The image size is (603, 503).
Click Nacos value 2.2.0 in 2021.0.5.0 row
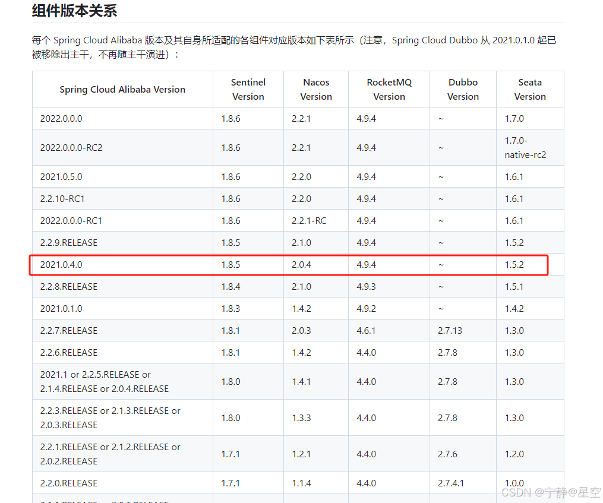[301, 177]
